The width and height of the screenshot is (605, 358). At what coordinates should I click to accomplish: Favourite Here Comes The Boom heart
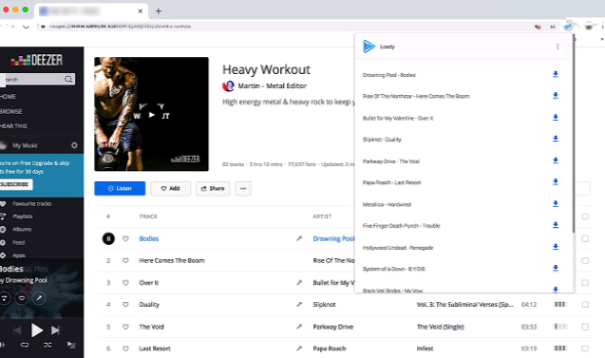click(x=125, y=261)
